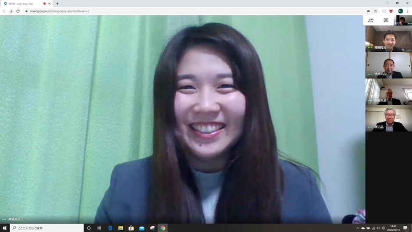Open a new Chrome tab
Screen dimensions: 412x232
coord(57,4)
